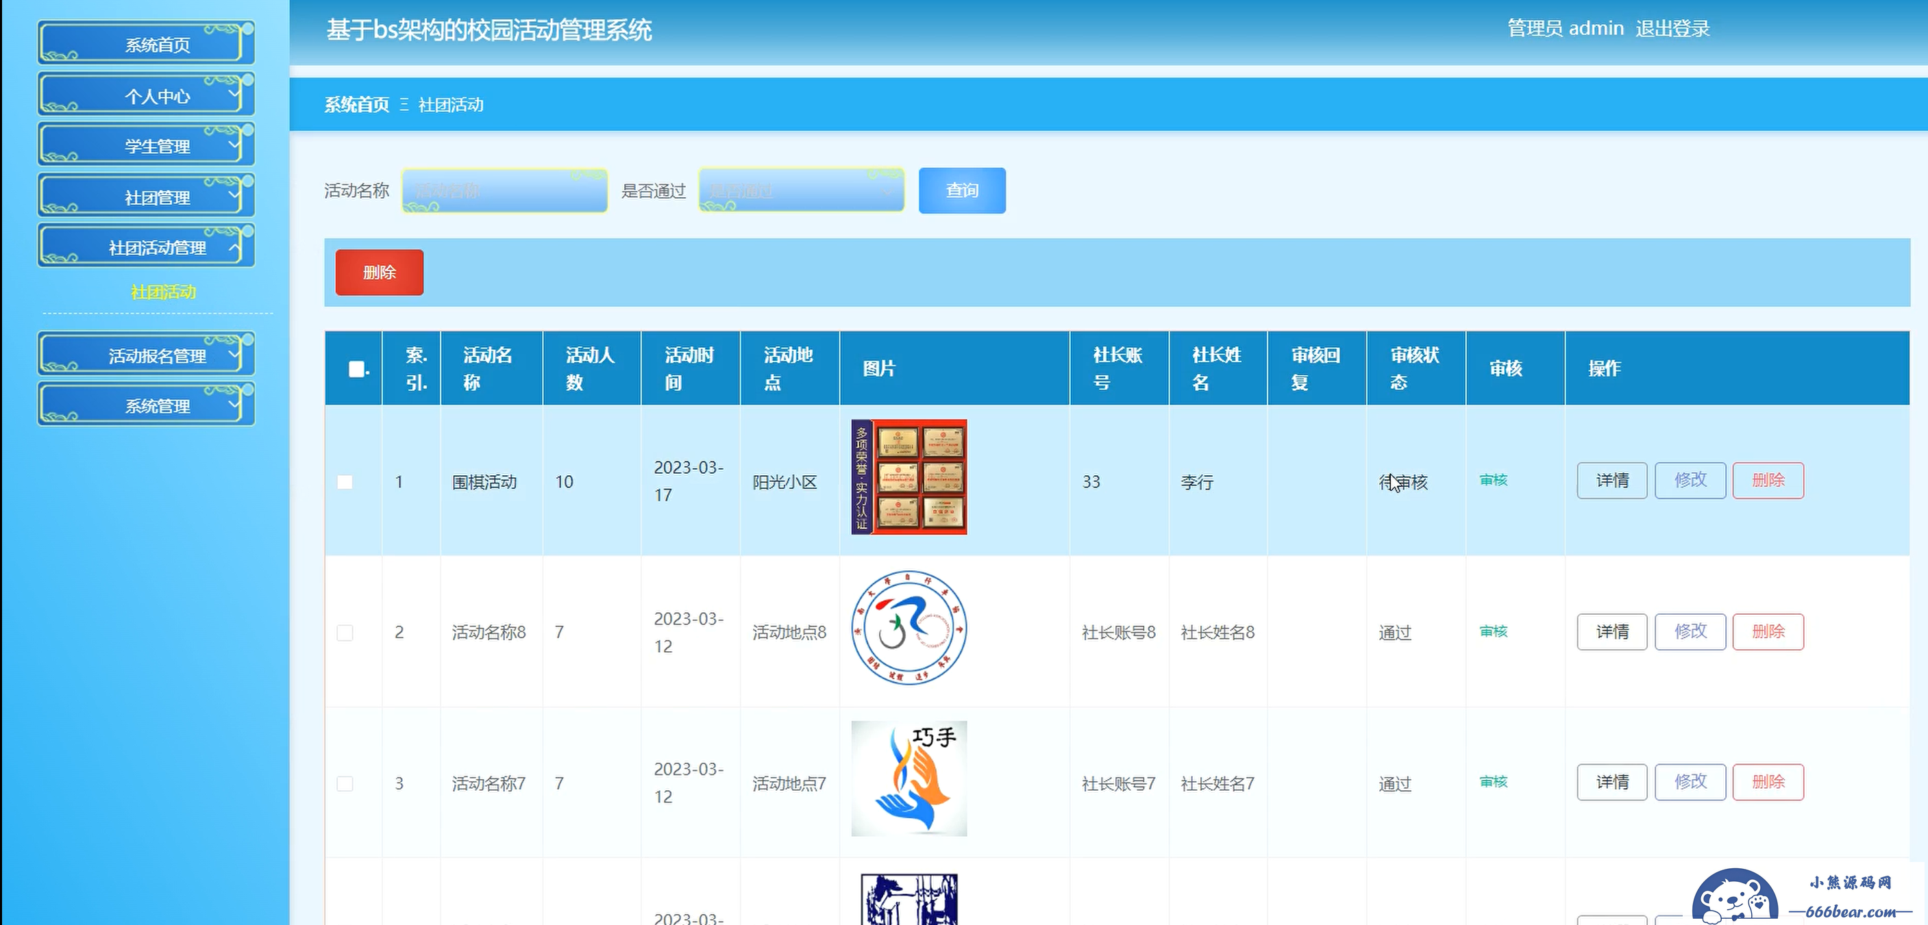Collapse the 社团活动管理 sidebar menu
1928x925 pixels.
[x=146, y=246]
